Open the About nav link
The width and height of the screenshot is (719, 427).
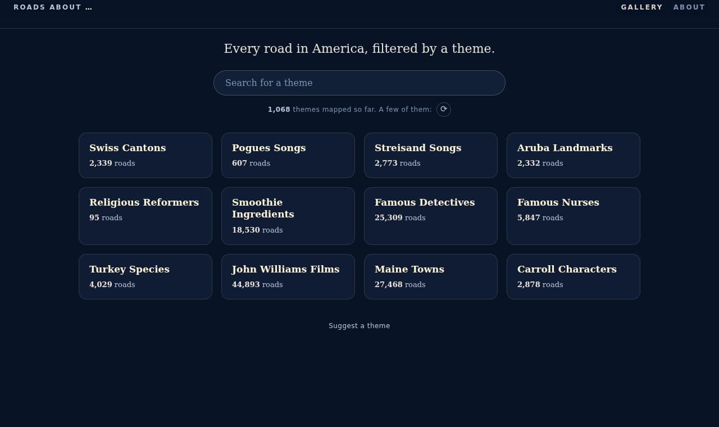point(689,7)
